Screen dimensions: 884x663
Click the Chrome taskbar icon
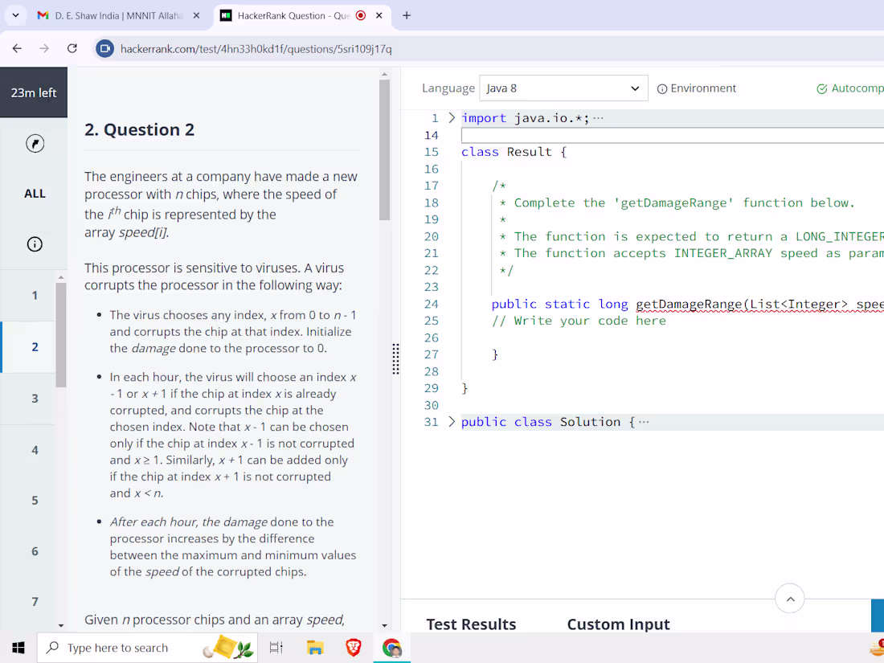pyautogui.click(x=392, y=647)
